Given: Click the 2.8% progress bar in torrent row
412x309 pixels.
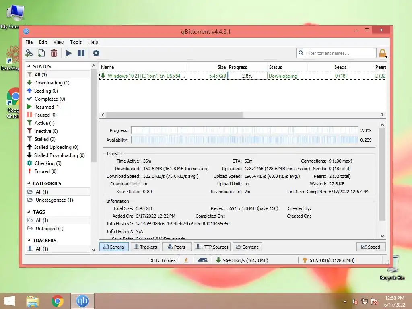Looking at the screenshot, I should pyautogui.click(x=247, y=76).
